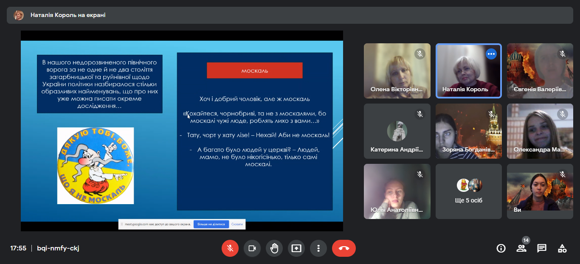Click the Сховати link in sharing bar
This screenshot has width=580, height=264.
237,224
